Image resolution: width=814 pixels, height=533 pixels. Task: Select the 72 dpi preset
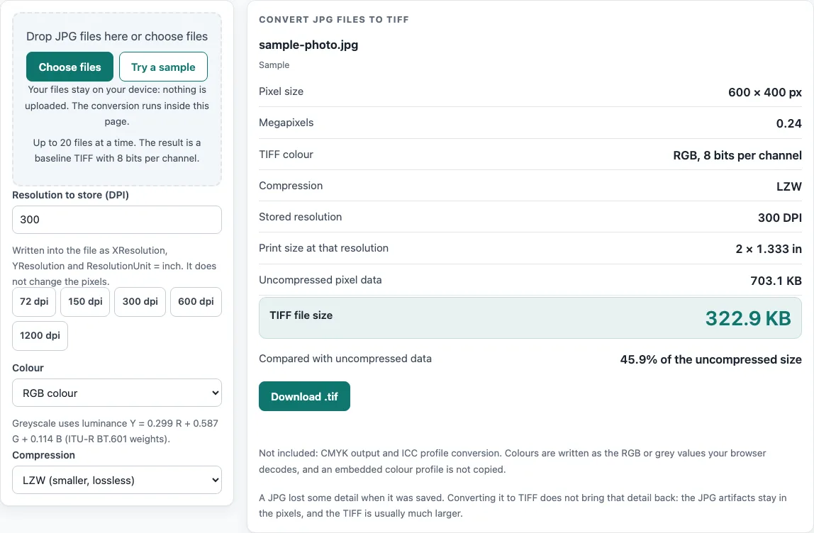[34, 301]
